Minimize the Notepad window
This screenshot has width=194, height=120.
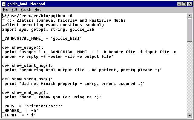coord(179,4)
